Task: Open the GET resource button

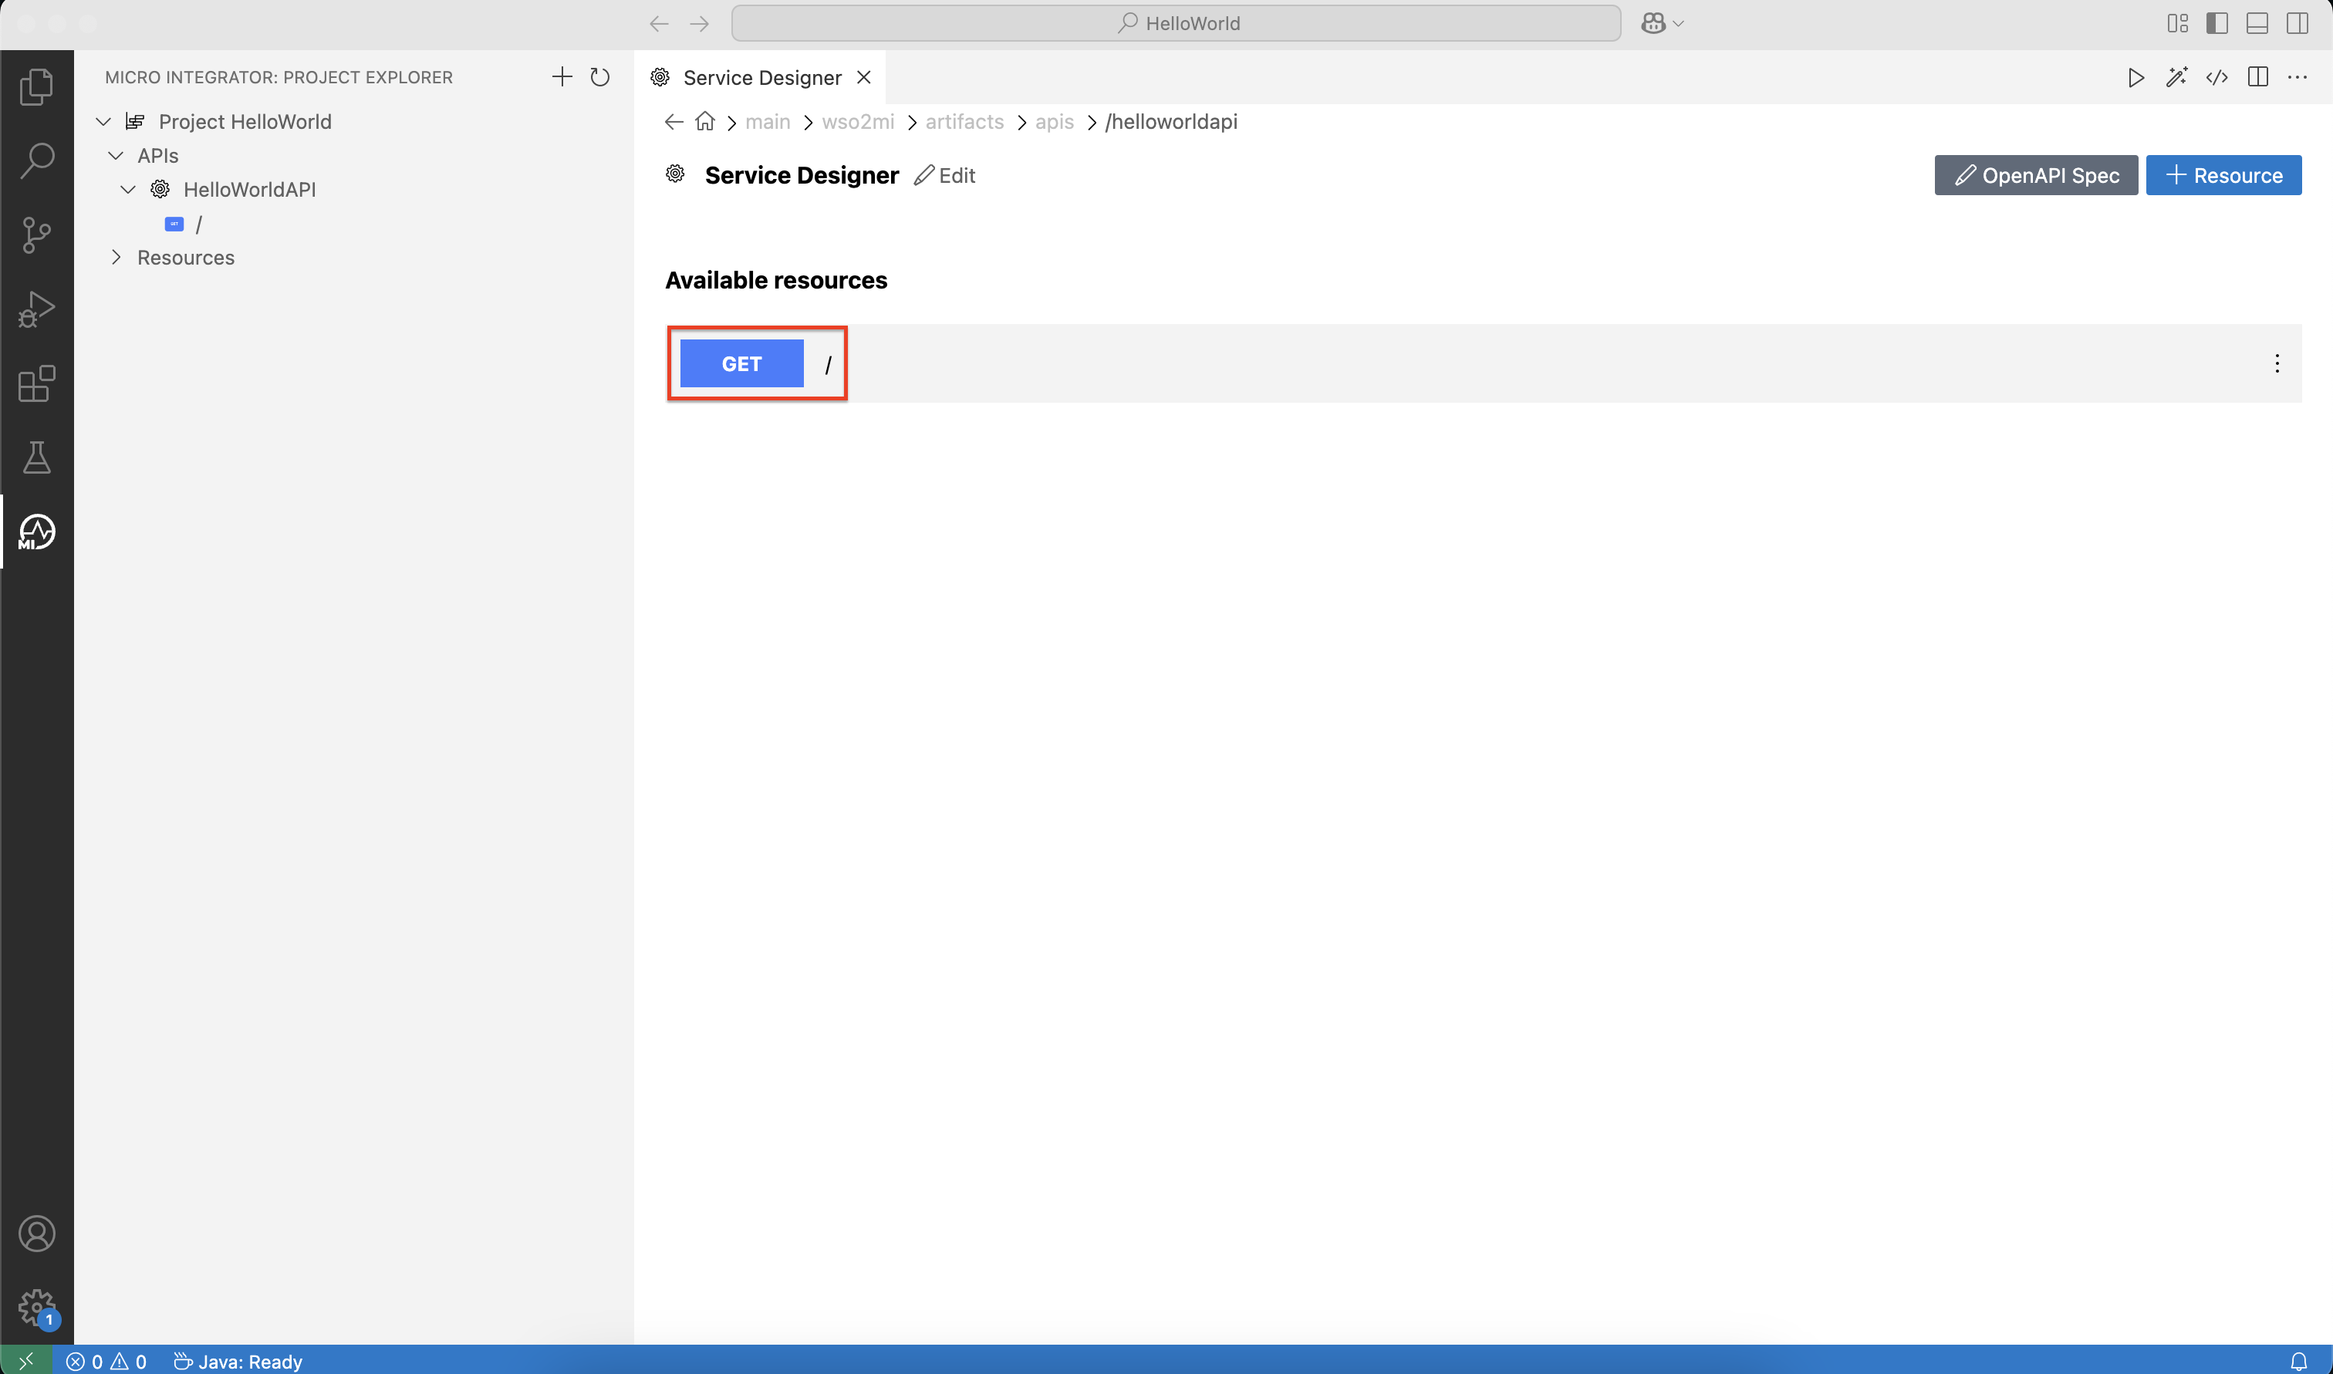Action: click(741, 364)
